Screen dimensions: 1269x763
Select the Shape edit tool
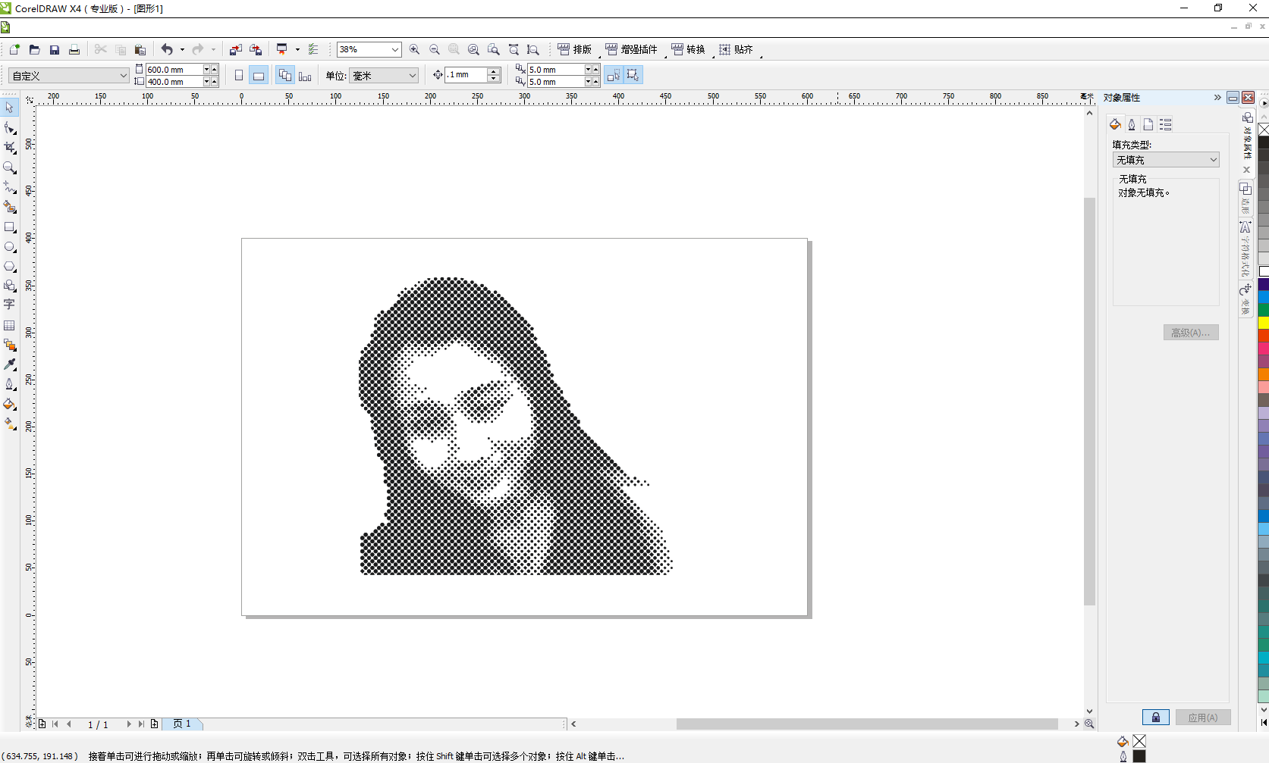click(x=10, y=128)
